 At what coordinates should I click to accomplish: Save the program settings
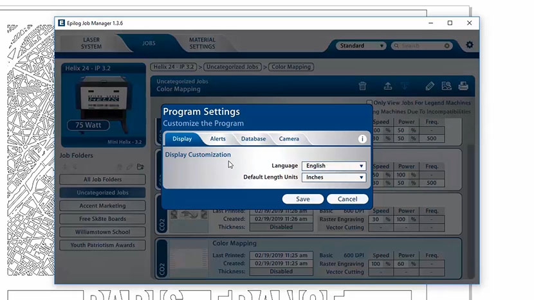pyautogui.click(x=303, y=199)
